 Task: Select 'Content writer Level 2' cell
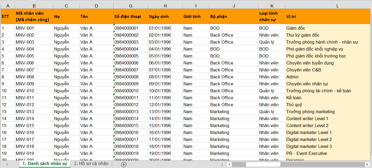tap(328, 125)
